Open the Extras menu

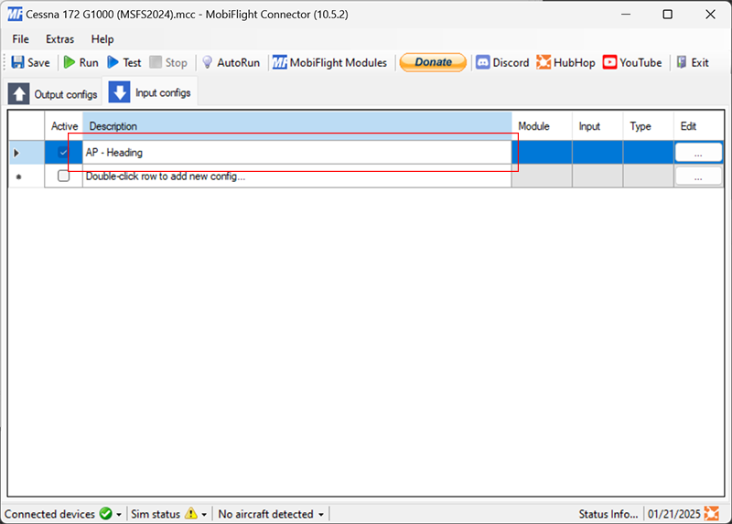click(x=59, y=39)
